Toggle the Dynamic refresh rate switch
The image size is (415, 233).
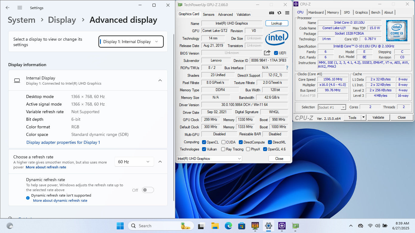(148, 190)
